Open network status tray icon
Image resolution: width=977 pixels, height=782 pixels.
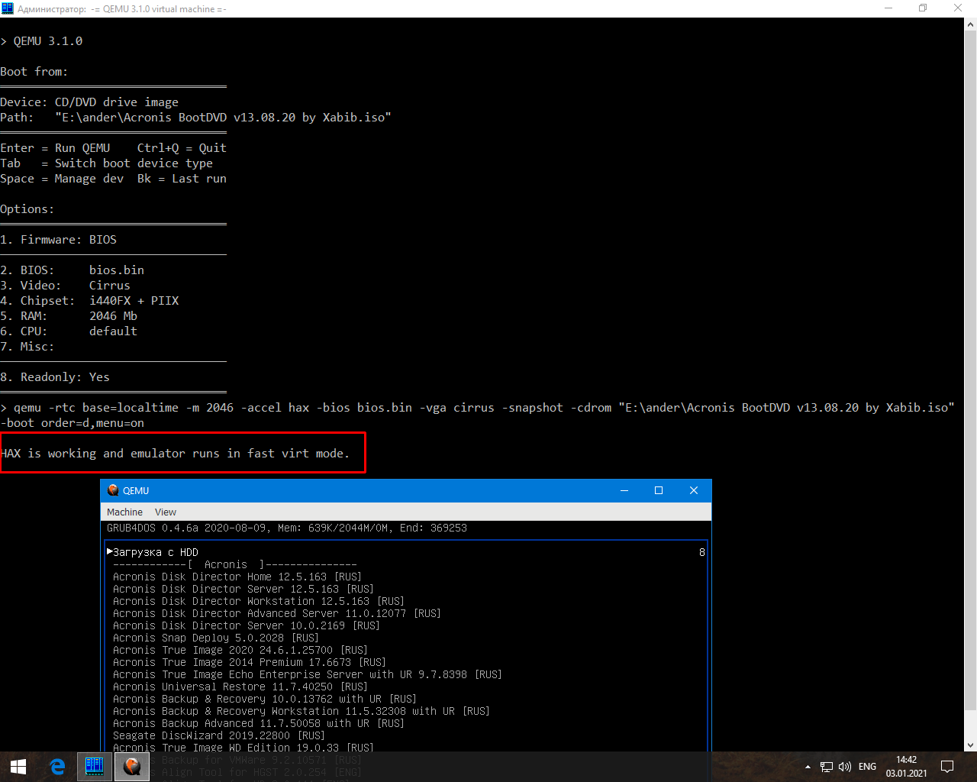coord(827,767)
